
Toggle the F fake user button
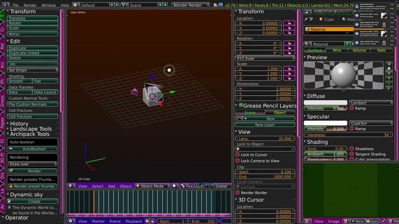347,44
